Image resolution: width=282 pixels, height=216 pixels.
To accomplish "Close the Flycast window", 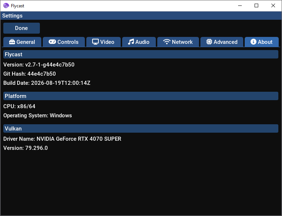I will (273, 5).
